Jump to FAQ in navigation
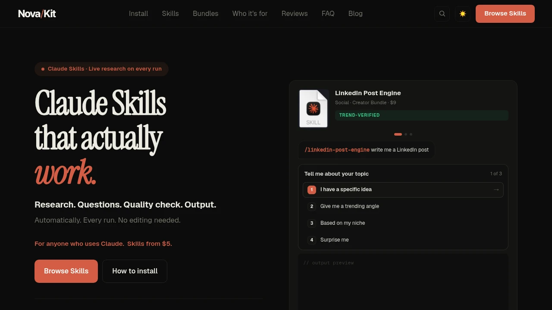This screenshot has width=552, height=310. (328, 14)
